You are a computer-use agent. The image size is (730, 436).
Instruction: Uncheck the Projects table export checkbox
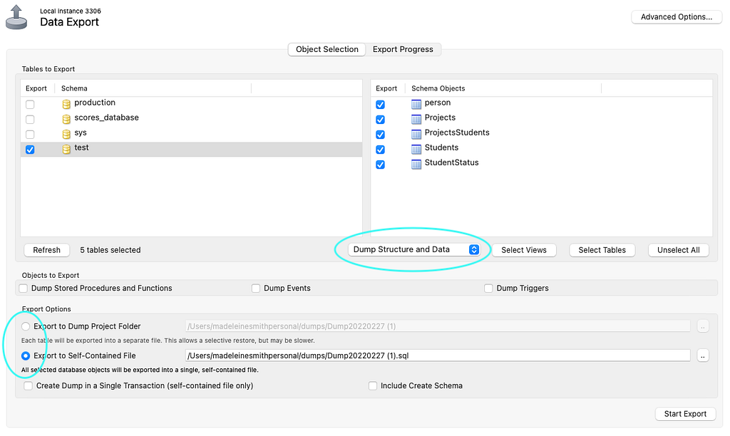point(381,120)
